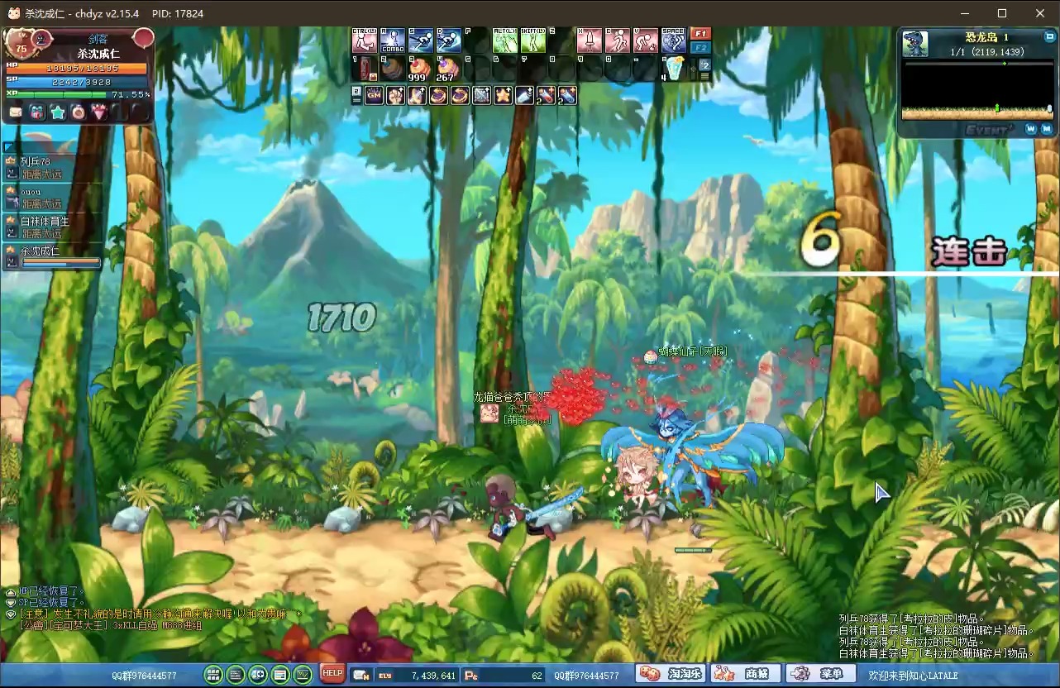This screenshot has width=1060, height=688.
Task: Open the gift box icon in status panel
Action: click(37, 112)
